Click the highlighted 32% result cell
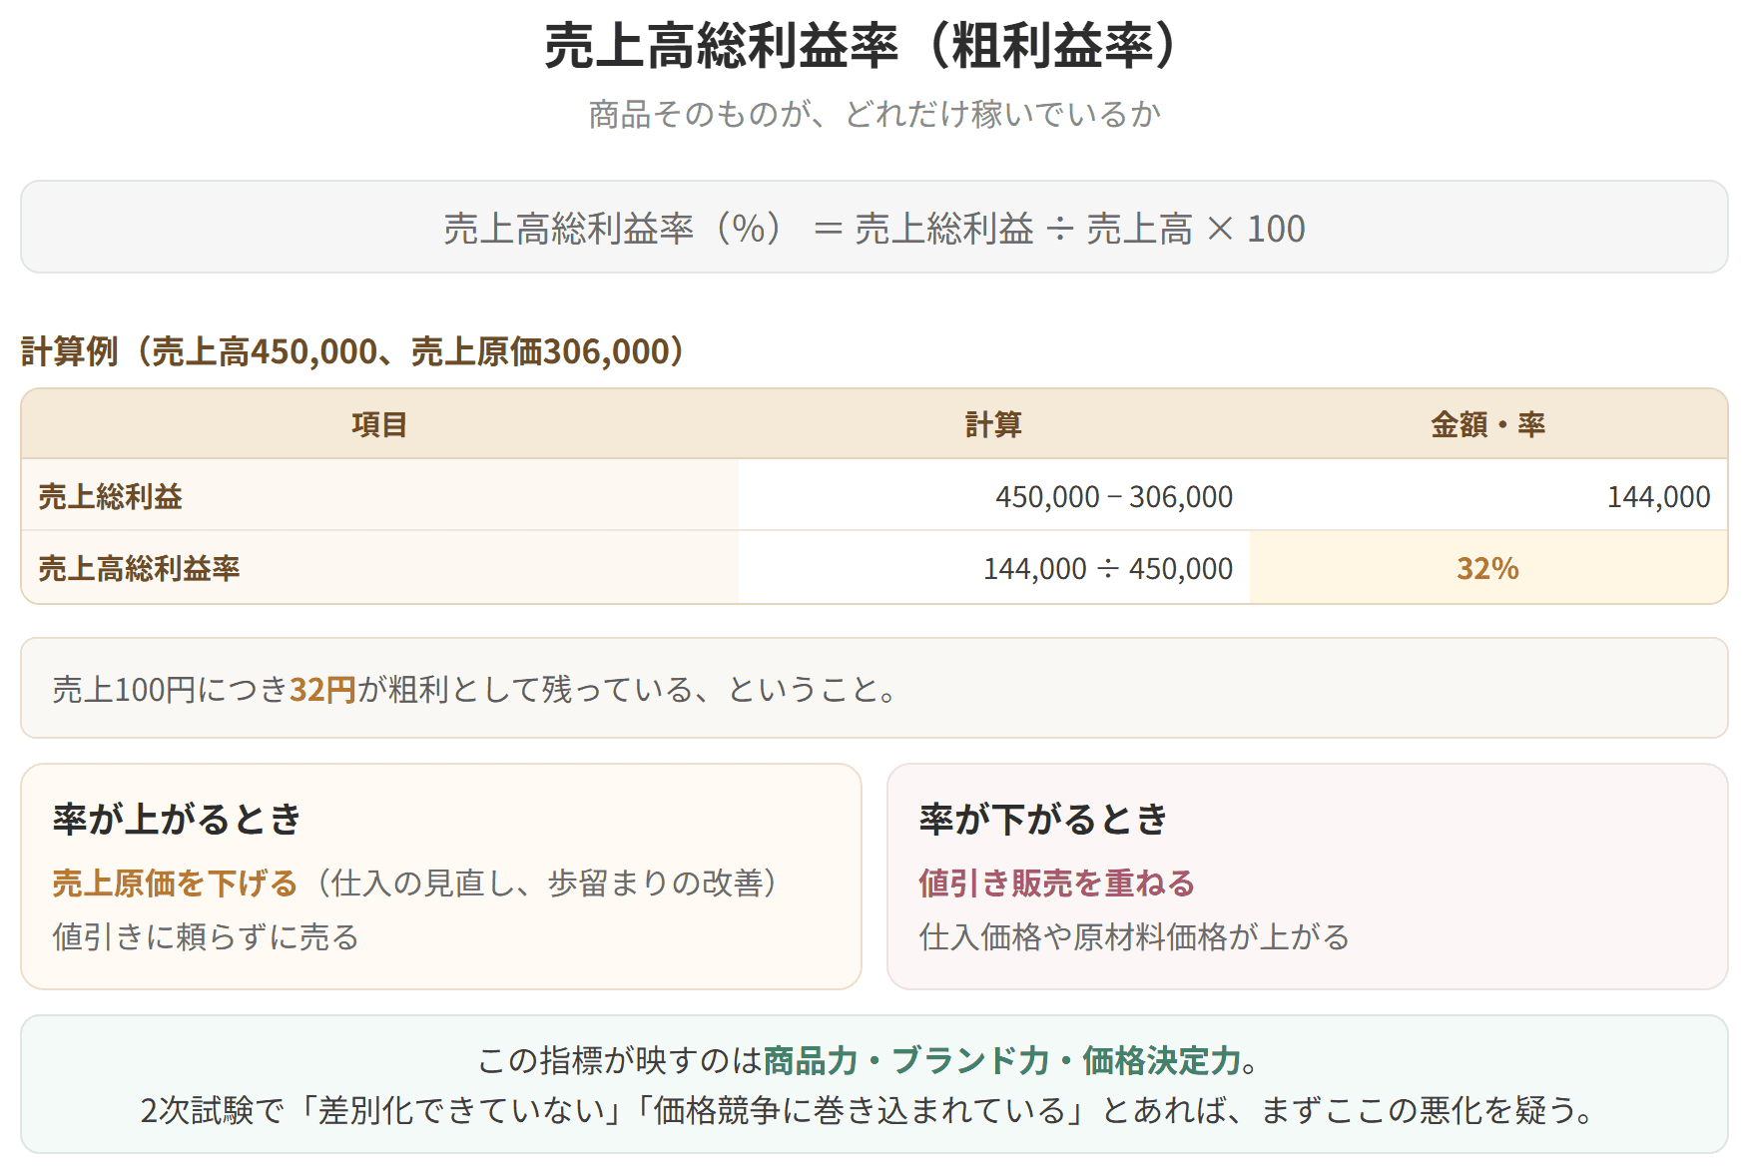 tap(1487, 568)
